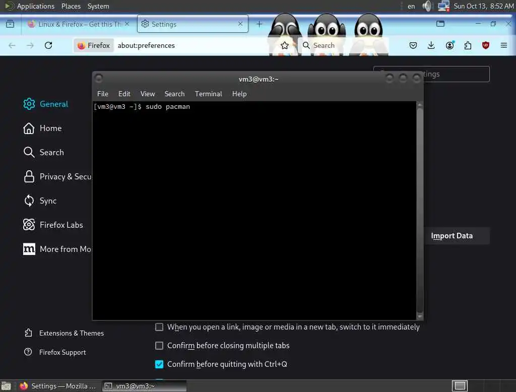The image size is (516, 392).
Task: Open the Extensions puzzle icon
Action: 468,45
